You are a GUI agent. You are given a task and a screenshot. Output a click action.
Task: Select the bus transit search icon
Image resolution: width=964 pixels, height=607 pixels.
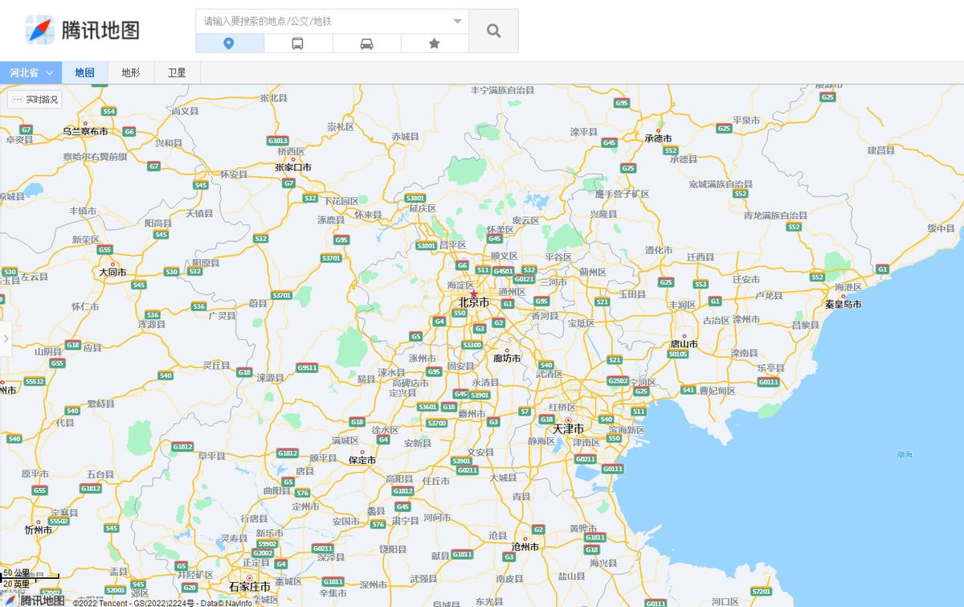coord(298,43)
